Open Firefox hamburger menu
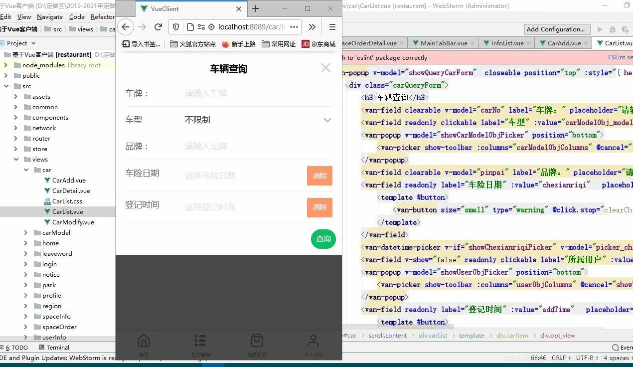633x367 pixels. click(332, 27)
